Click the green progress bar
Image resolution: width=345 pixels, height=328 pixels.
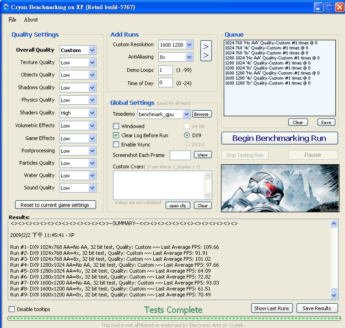[174, 318]
